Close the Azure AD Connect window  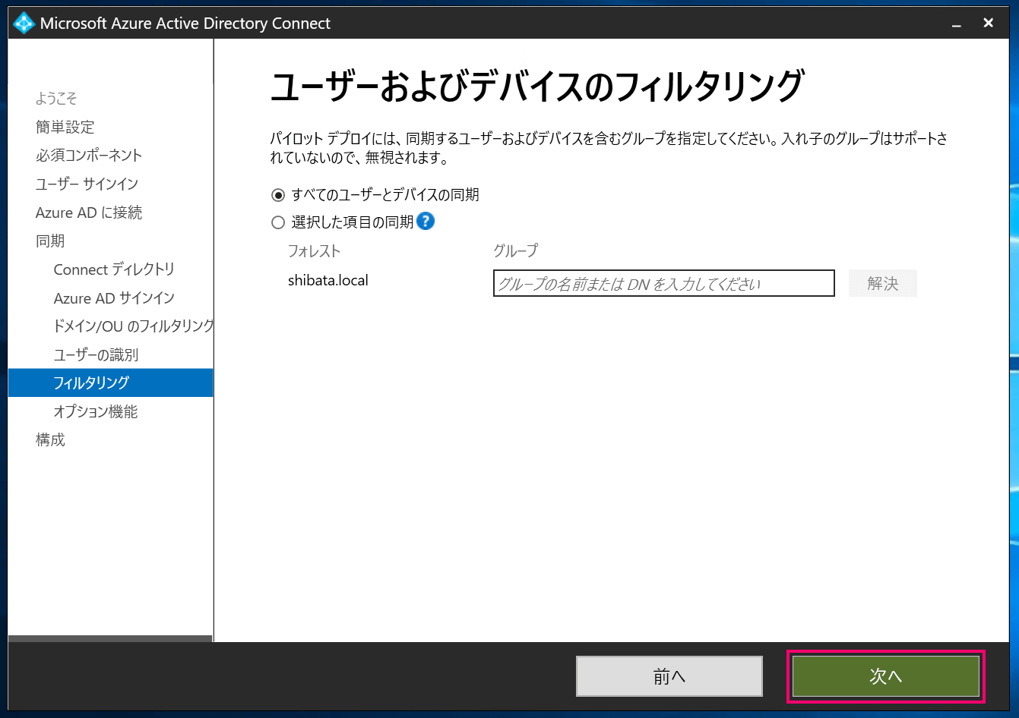pos(988,24)
